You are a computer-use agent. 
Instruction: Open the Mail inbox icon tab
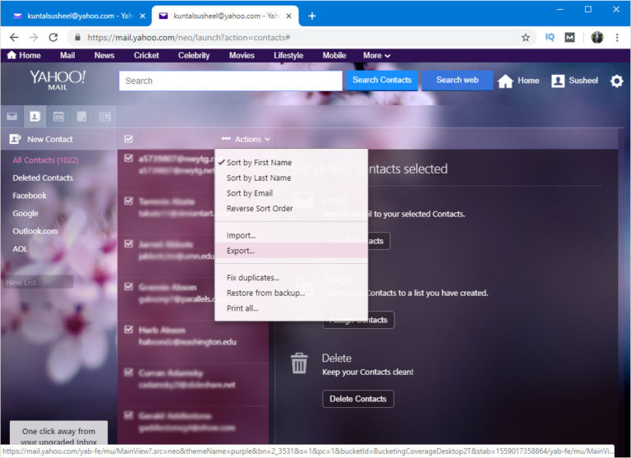pyautogui.click(x=12, y=117)
